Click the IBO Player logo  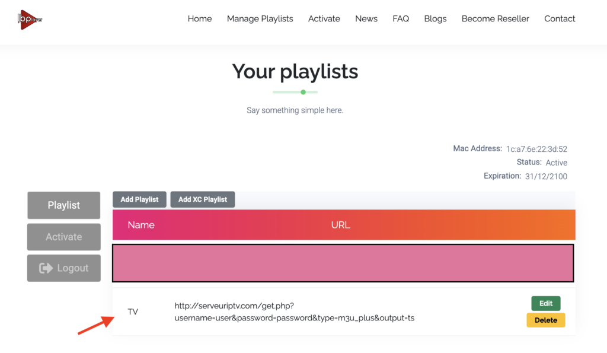coord(30,19)
